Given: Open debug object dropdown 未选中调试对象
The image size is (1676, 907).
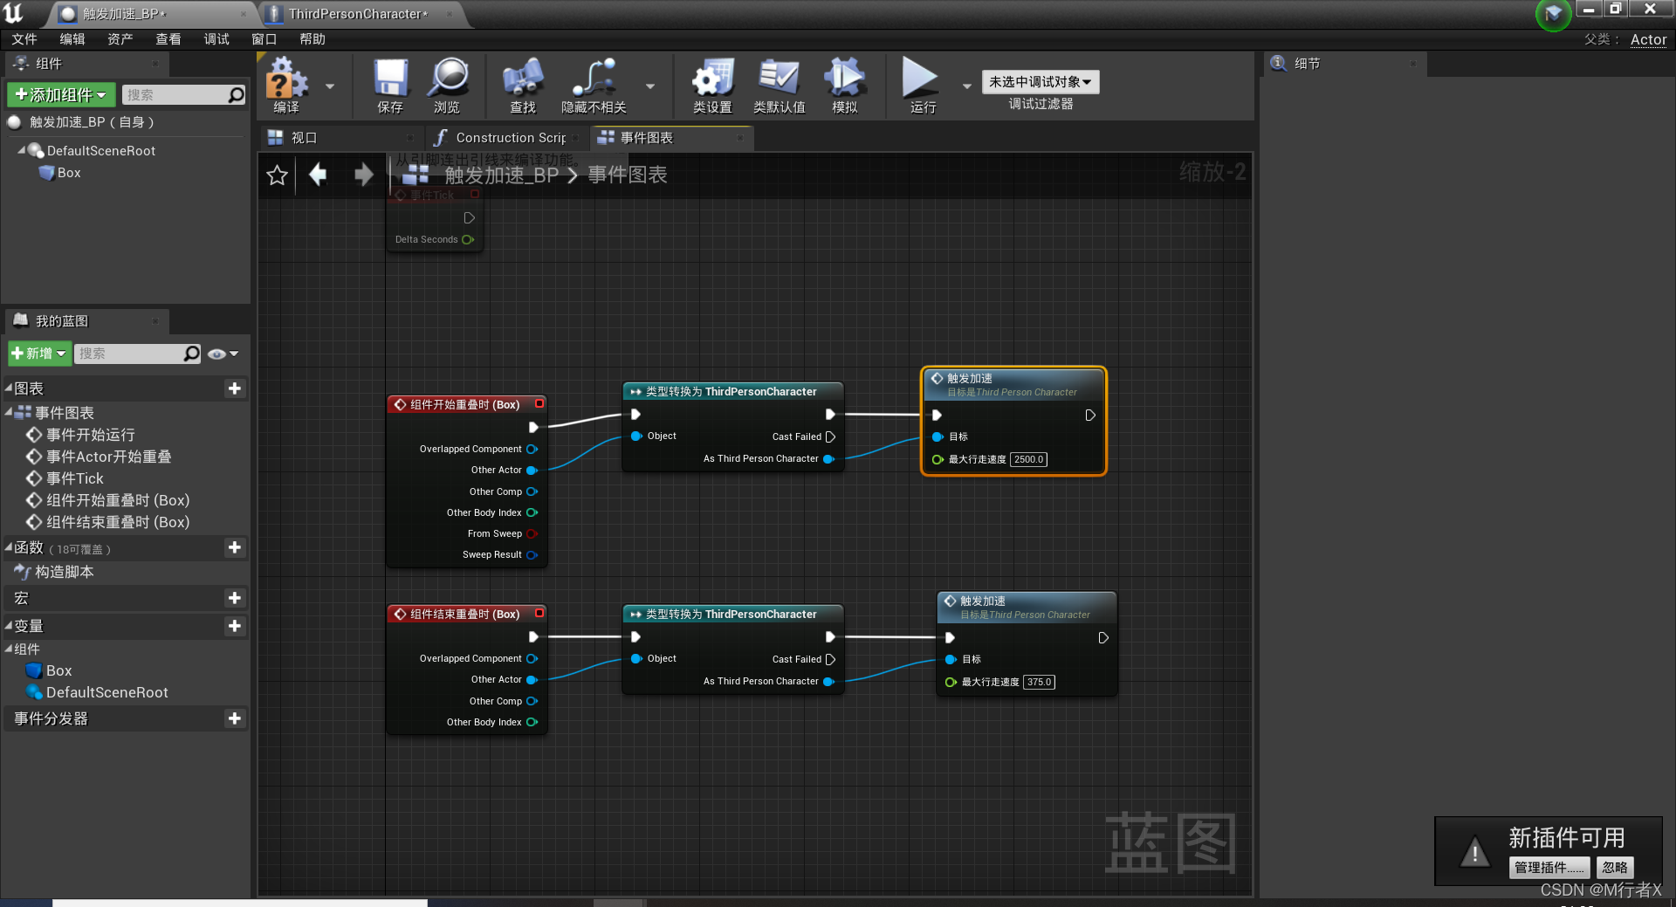Looking at the screenshot, I should pyautogui.click(x=1040, y=81).
